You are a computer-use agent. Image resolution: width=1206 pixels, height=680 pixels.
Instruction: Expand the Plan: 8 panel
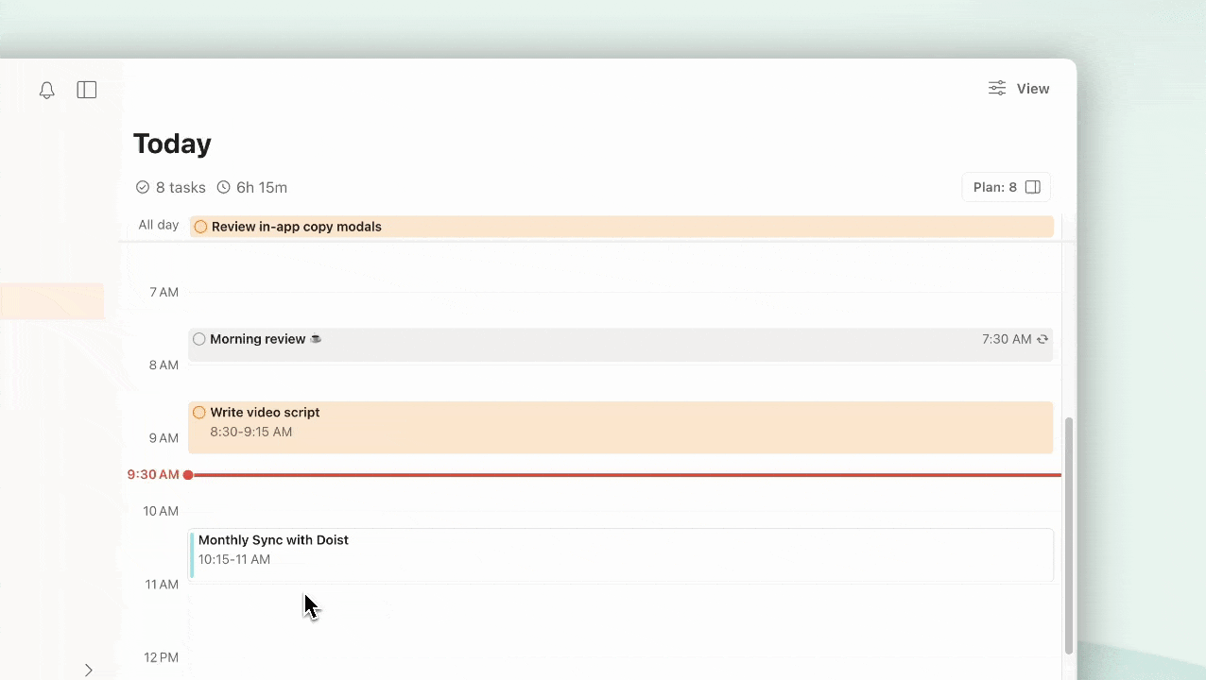pyautogui.click(x=1006, y=187)
